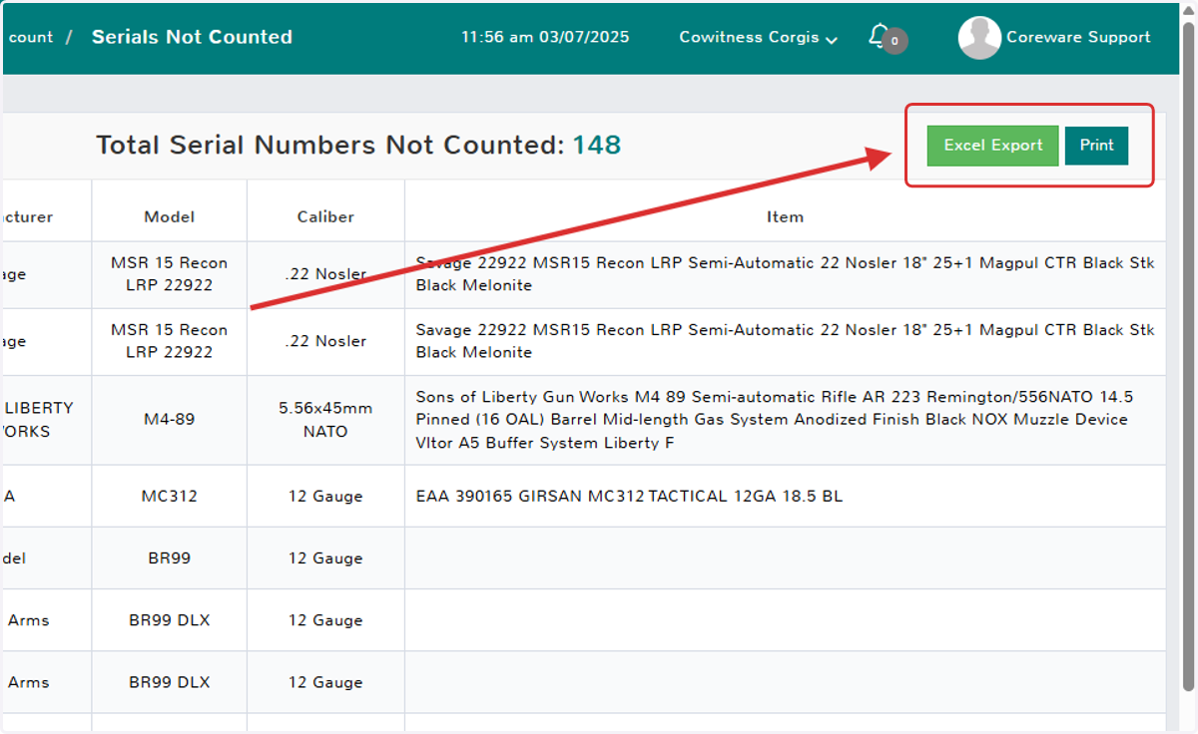
Task: Sort by the Model column header
Action: [x=170, y=216]
